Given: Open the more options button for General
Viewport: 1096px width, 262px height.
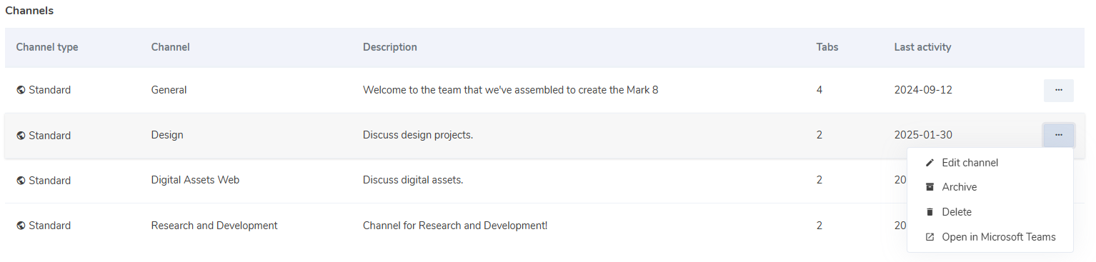Looking at the screenshot, I should tap(1058, 90).
